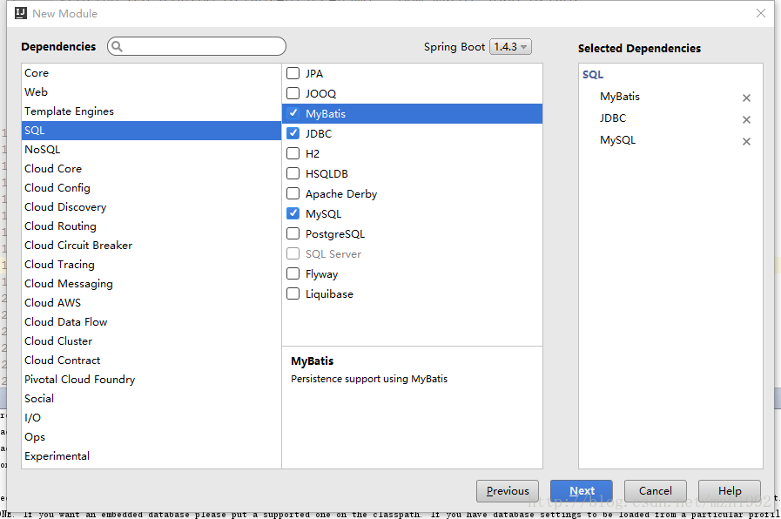Enable the JPA dependency checkbox
The width and height of the screenshot is (781, 519).
point(293,74)
